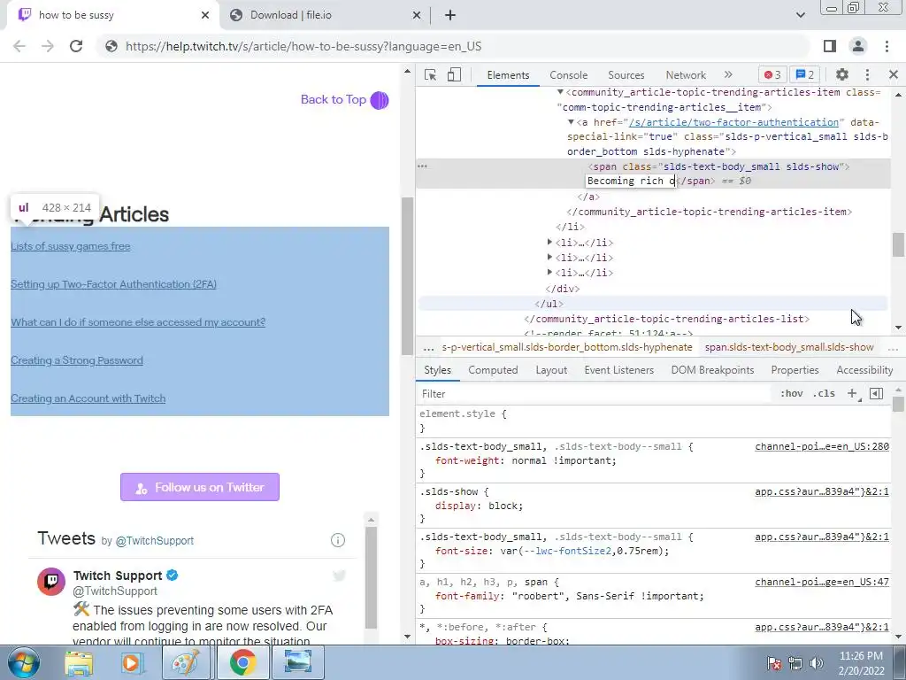Close the 'how to be sussy' tab
906x680 pixels.
(205, 15)
